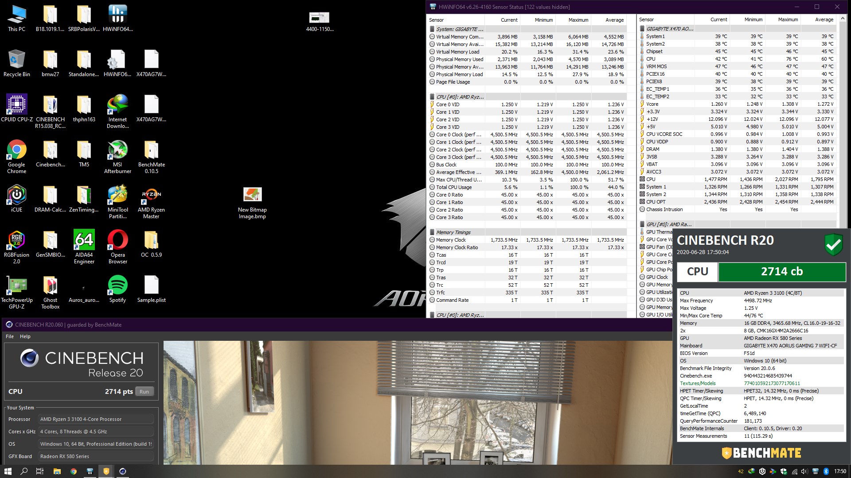Launch CPUID CPU-Z desktop shortcut
Viewport: 851px width, 478px height.
click(x=16, y=109)
